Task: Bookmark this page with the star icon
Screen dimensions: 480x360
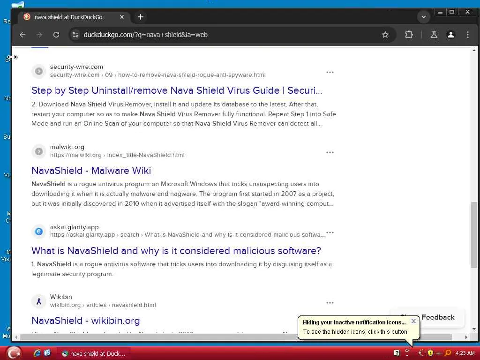Action: coord(385,35)
